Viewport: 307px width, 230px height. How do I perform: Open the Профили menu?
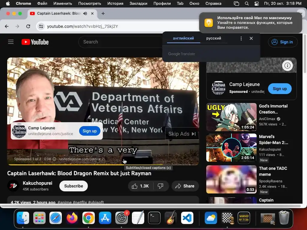point(162,4)
